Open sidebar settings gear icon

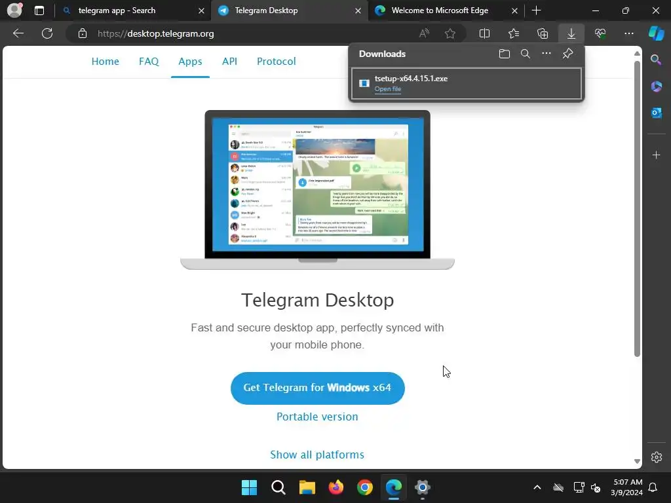click(x=657, y=457)
